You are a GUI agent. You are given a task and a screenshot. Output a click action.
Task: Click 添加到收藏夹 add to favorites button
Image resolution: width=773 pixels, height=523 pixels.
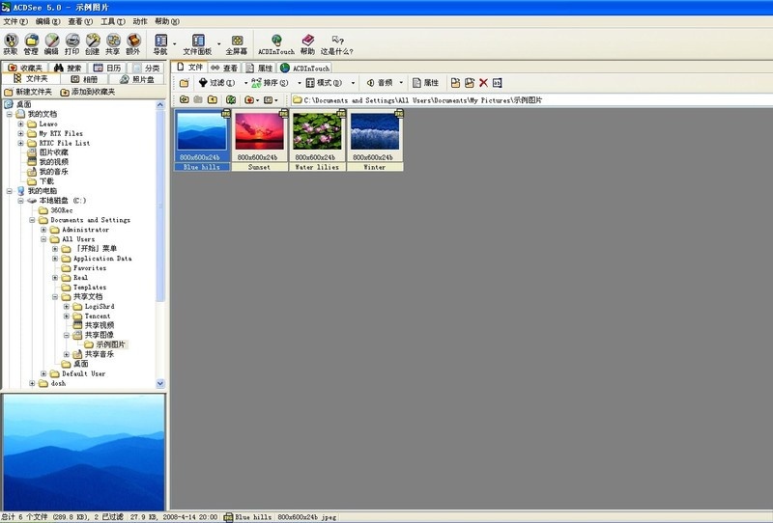pyautogui.click(x=89, y=92)
